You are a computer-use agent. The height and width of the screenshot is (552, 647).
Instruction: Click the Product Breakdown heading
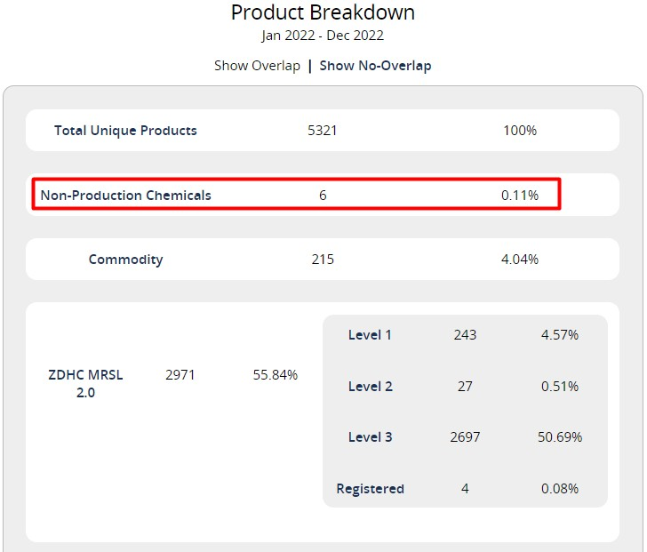[x=323, y=13]
